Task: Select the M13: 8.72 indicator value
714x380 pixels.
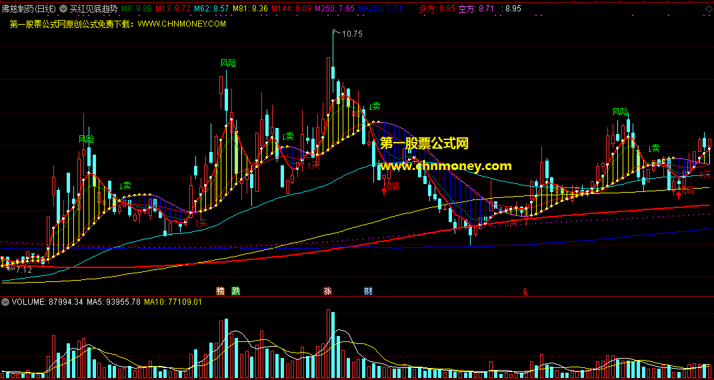Action: point(173,9)
